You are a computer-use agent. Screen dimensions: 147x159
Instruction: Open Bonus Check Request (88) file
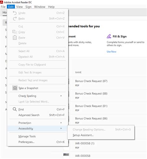[108, 95]
